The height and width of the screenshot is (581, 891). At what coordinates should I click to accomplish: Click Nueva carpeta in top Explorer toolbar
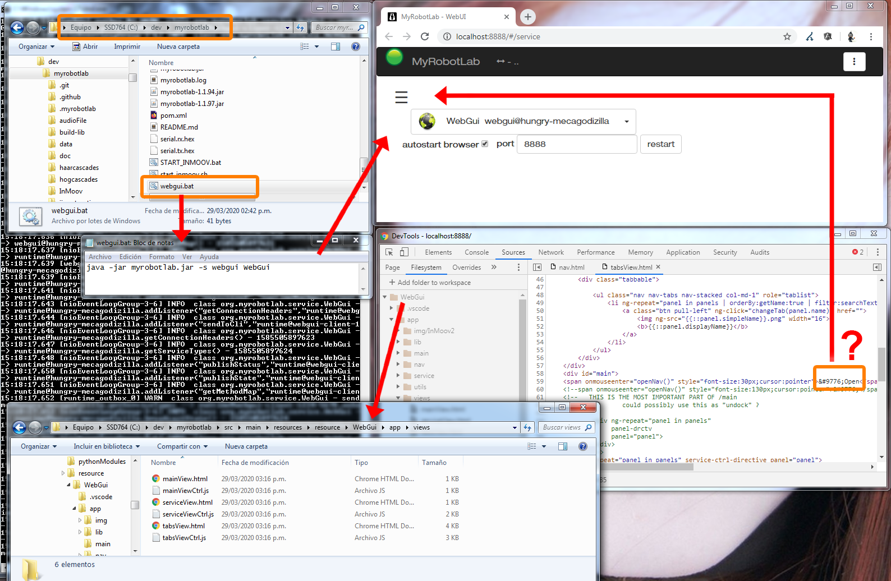click(178, 47)
